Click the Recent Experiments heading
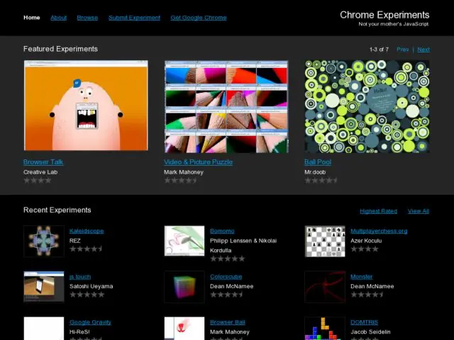The width and height of the screenshot is (454, 340). click(x=57, y=210)
